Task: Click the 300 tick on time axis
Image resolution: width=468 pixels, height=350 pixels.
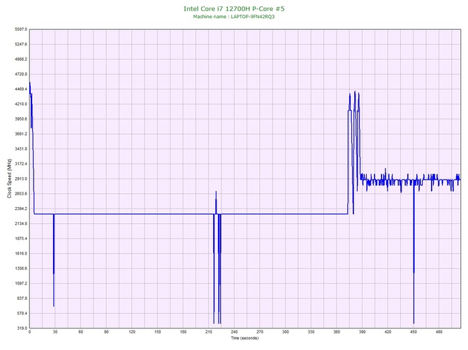Action: coord(286,332)
